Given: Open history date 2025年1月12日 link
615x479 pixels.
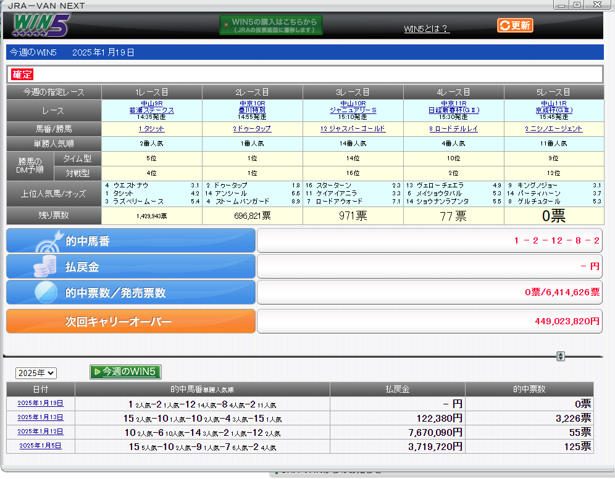Looking at the screenshot, I should [x=40, y=431].
